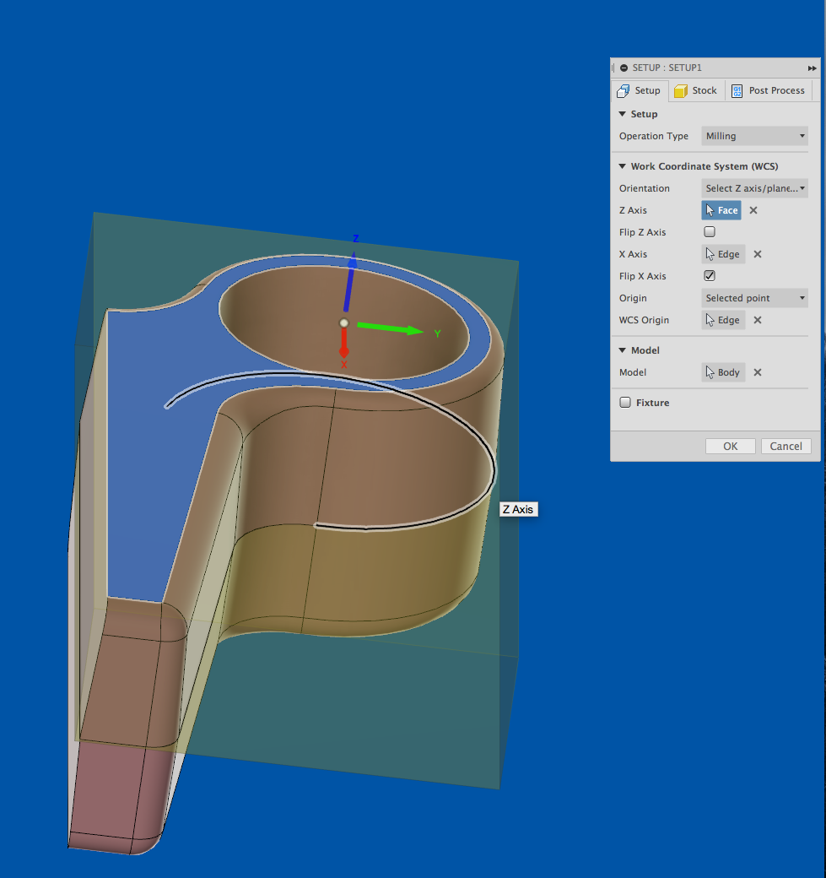Switch to the Setup tab
Screen dimensions: 826x878
point(639,90)
